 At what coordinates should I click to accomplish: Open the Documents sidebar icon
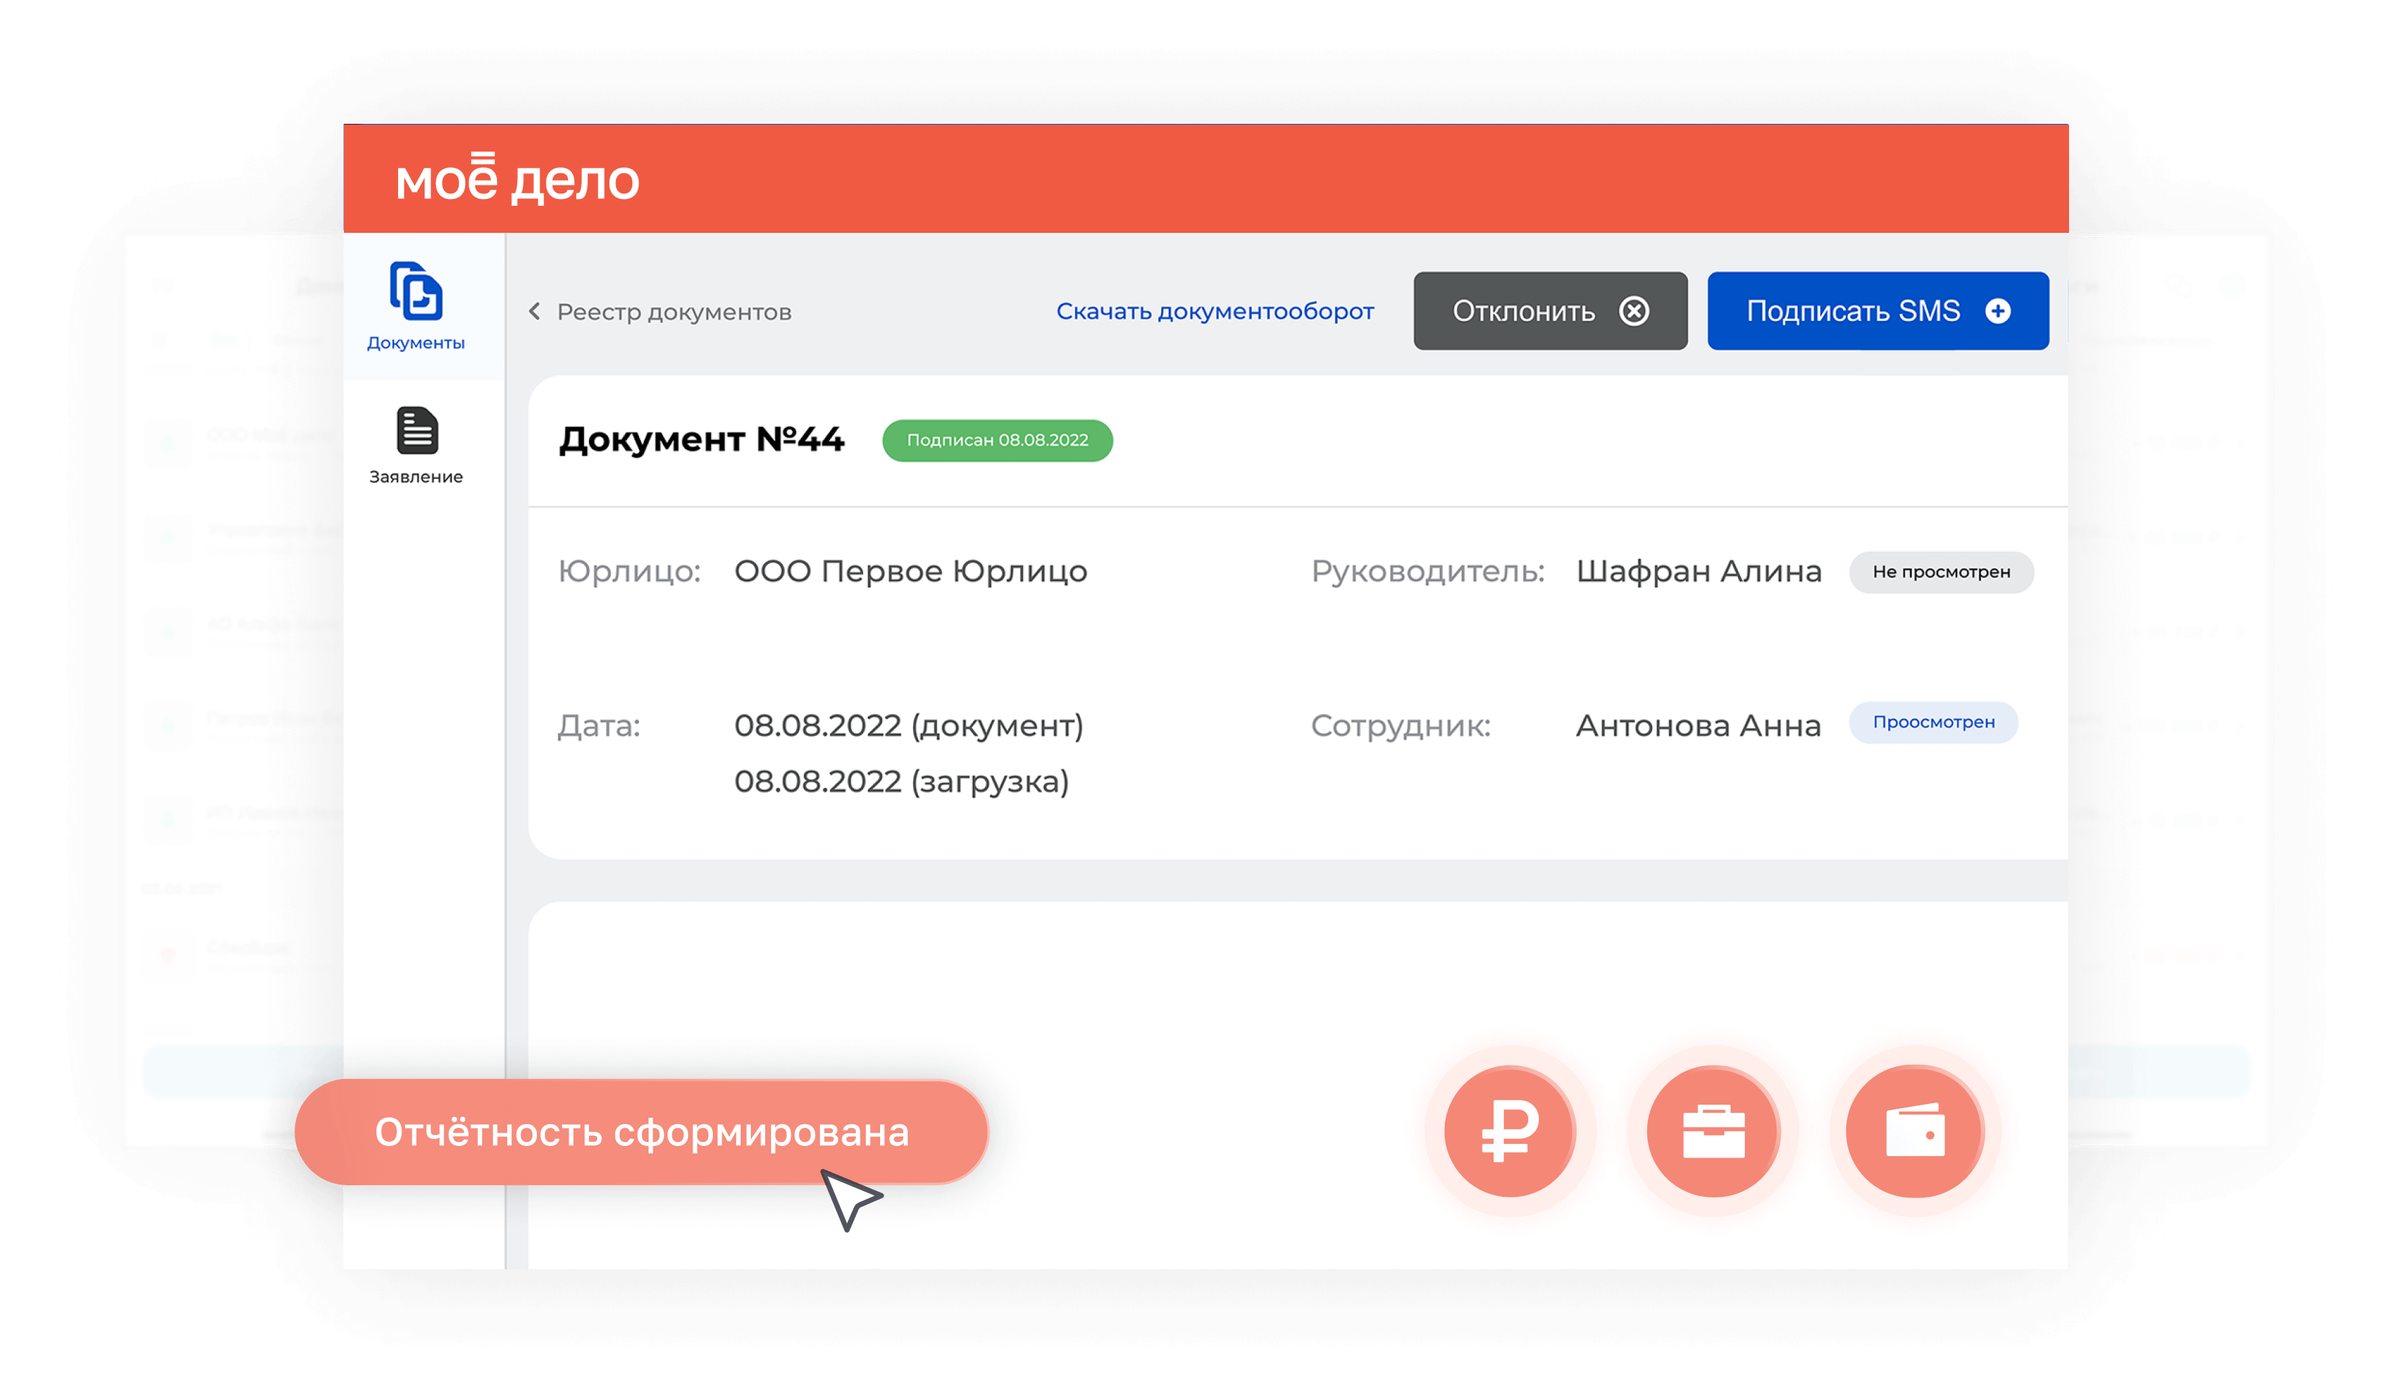(416, 292)
